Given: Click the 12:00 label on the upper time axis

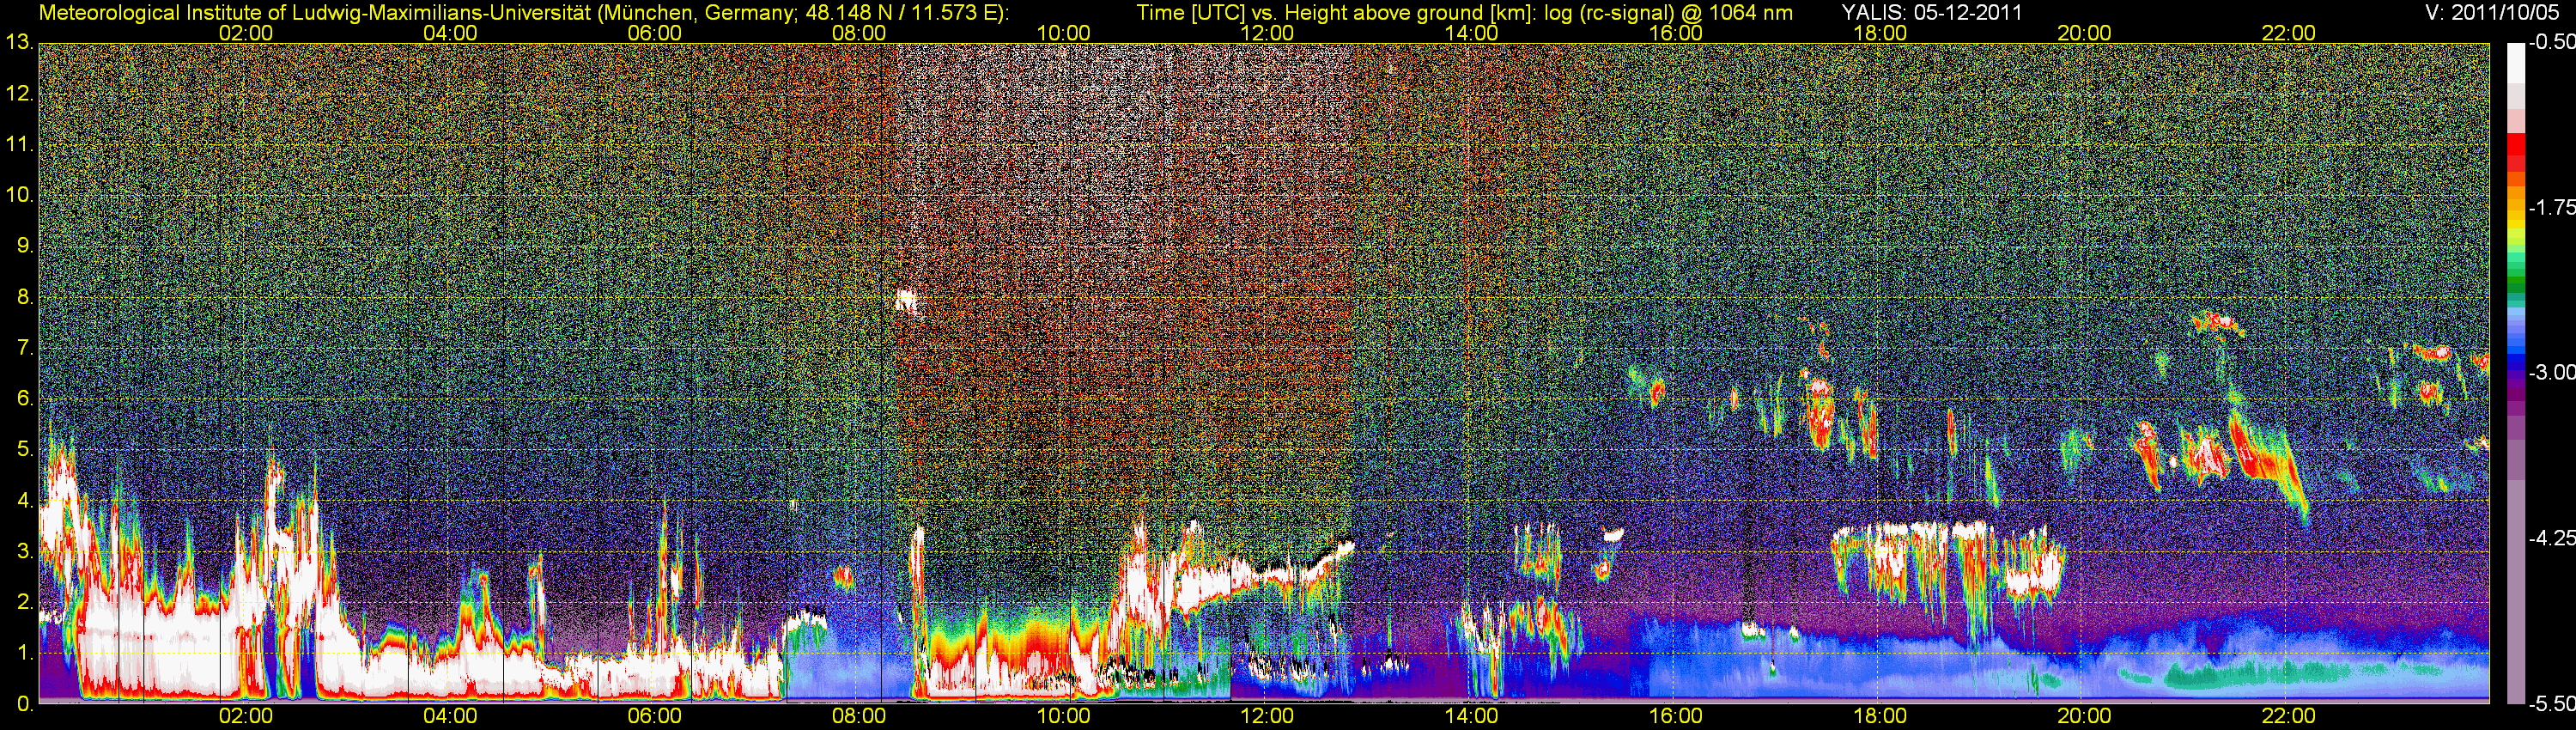Looking at the screenshot, I should [1267, 33].
